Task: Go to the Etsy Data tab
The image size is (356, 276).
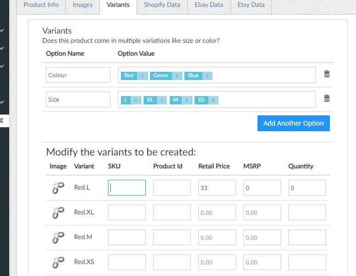Action: tap(251, 5)
